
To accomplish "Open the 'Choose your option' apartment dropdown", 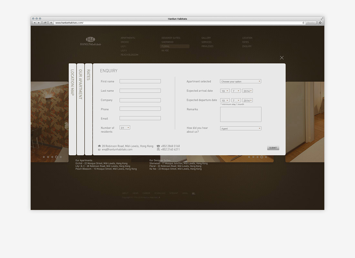I will coord(240,81).
